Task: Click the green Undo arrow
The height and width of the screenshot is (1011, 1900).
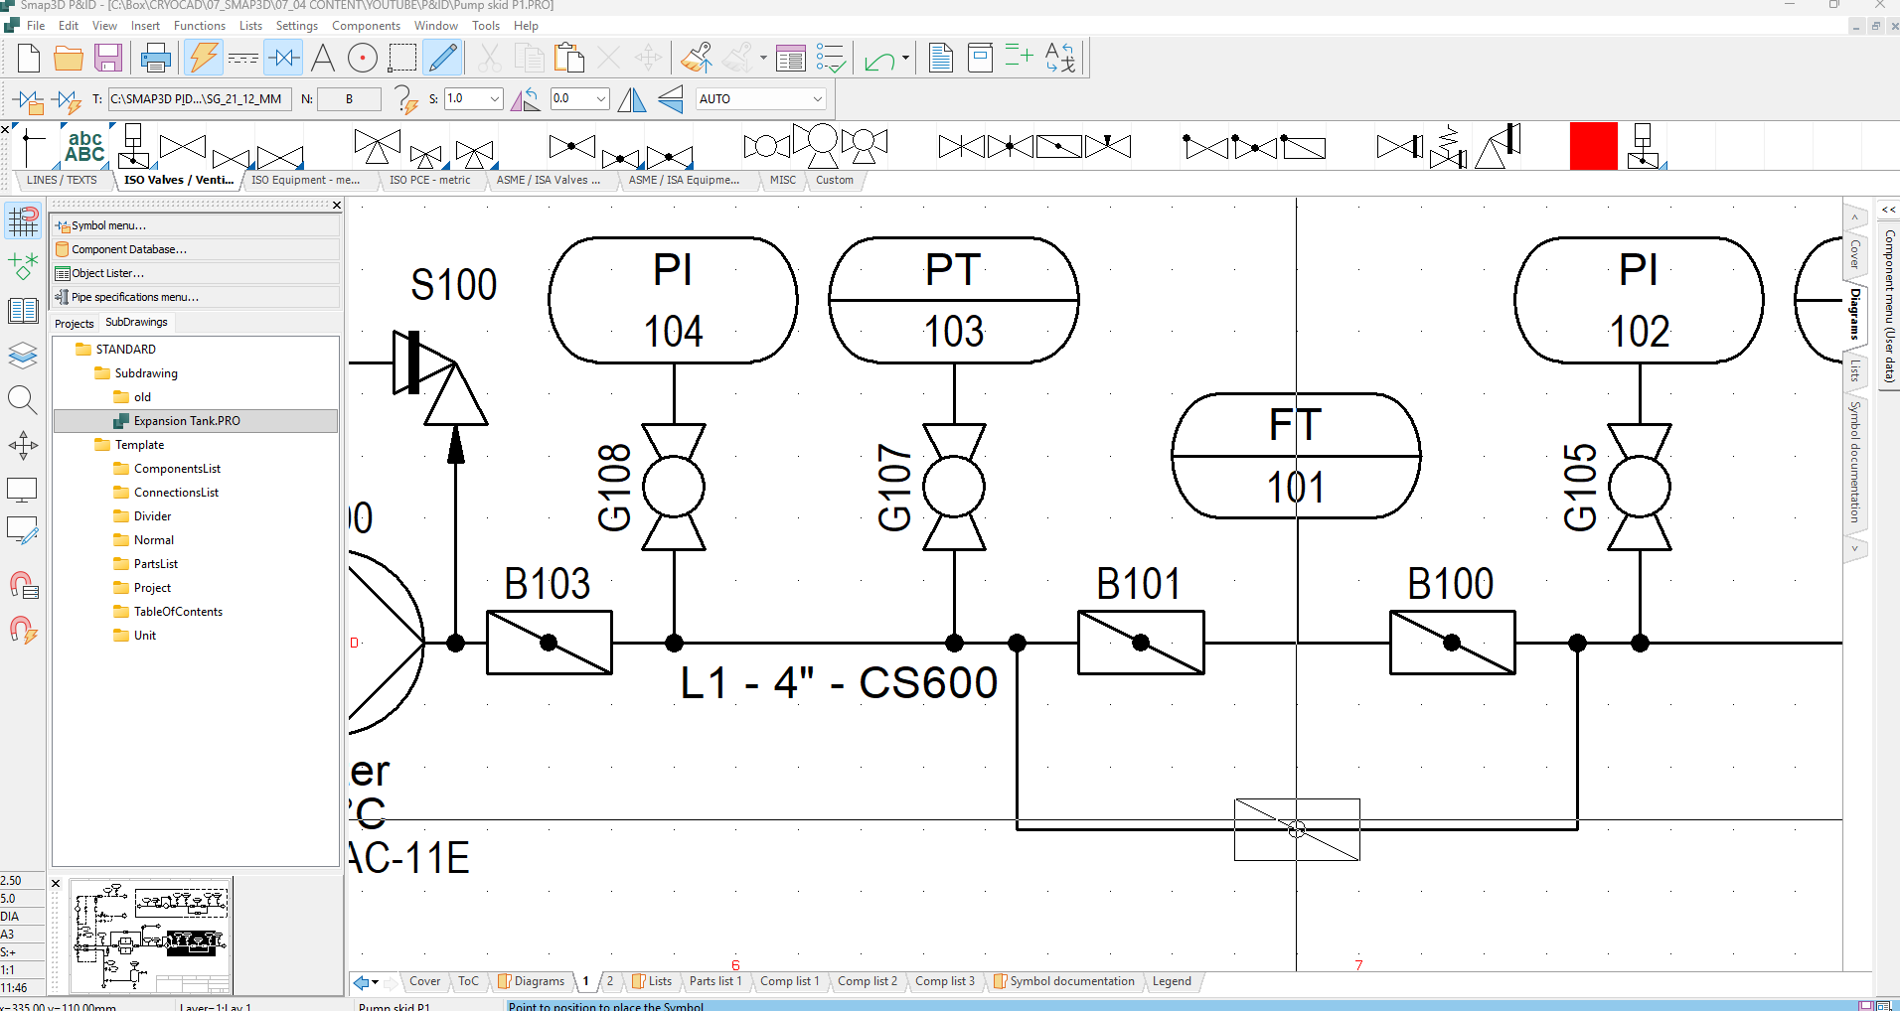Action: coord(879,60)
